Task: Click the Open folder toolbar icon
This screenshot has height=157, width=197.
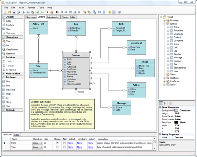Action: (10, 12)
